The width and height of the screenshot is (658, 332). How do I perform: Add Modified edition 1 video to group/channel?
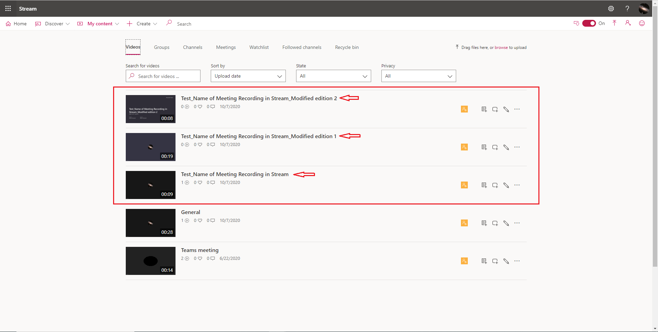[x=495, y=147]
